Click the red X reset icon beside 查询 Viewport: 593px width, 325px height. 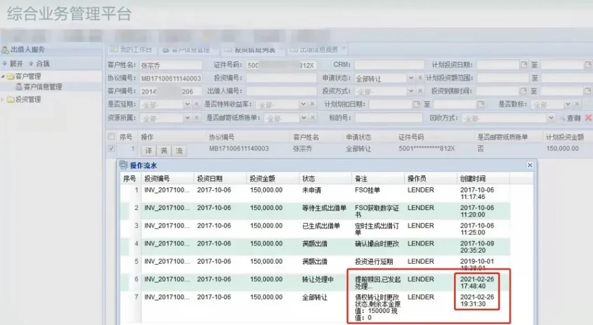tap(588, 118)
